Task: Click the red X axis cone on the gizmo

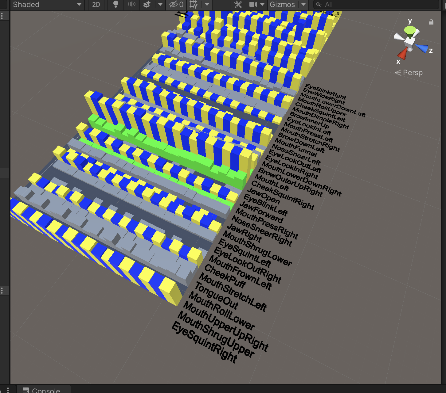Action: pos(402,54)
